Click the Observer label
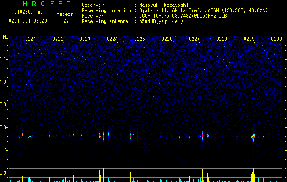 [93, 5]
